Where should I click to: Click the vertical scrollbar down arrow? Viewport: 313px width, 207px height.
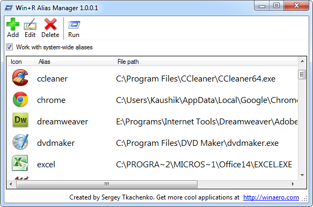click(x=302, y=175)
